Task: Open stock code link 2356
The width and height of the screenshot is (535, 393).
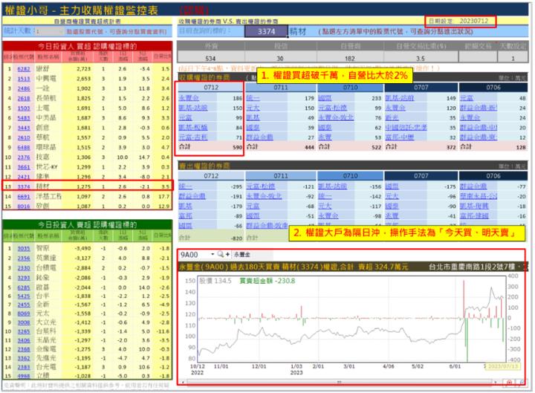Action: 24,259
